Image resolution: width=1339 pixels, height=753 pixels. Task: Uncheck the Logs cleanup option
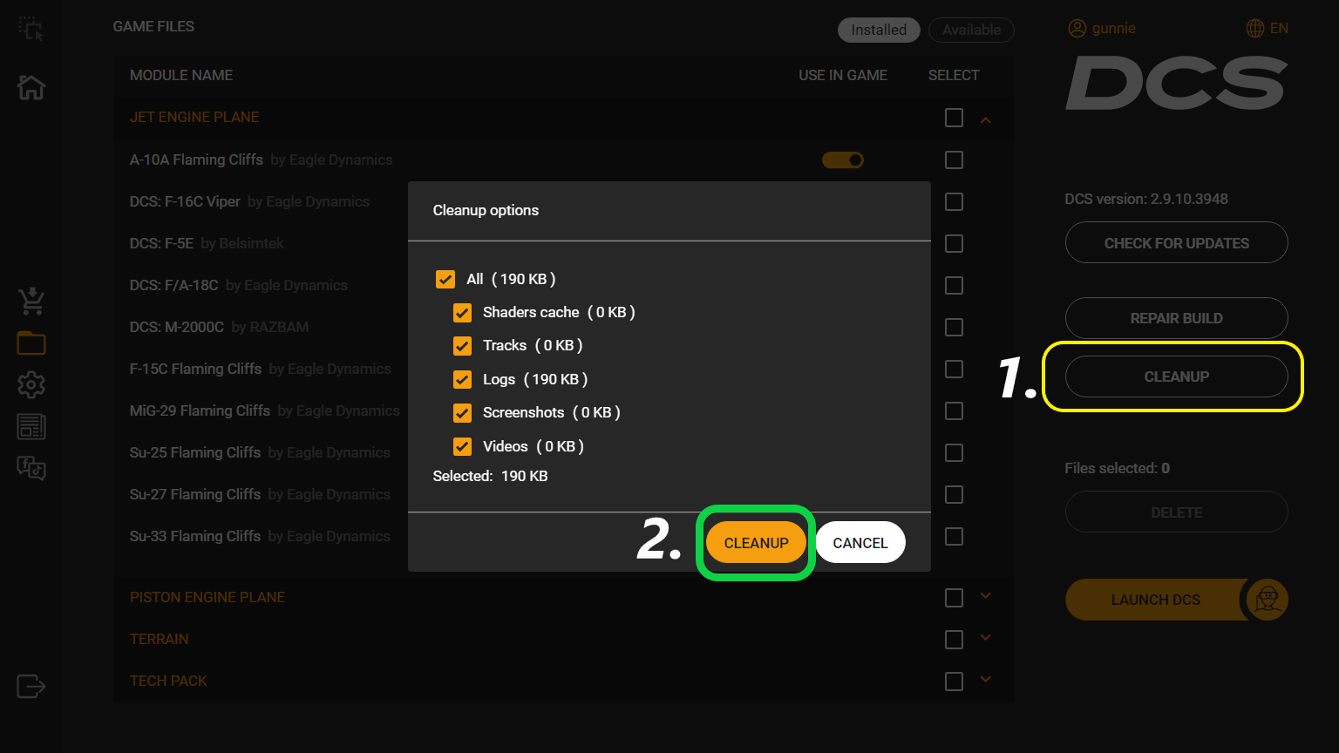462,379
